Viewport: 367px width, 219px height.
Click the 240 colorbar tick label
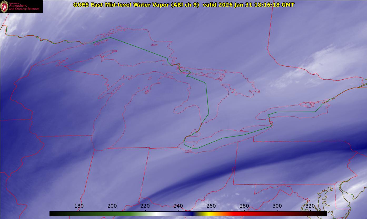pos(178,206)
